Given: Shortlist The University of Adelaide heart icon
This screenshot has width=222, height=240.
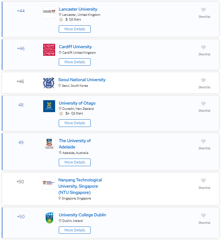Looking at the screenshot, I should (x=204, y=141).
